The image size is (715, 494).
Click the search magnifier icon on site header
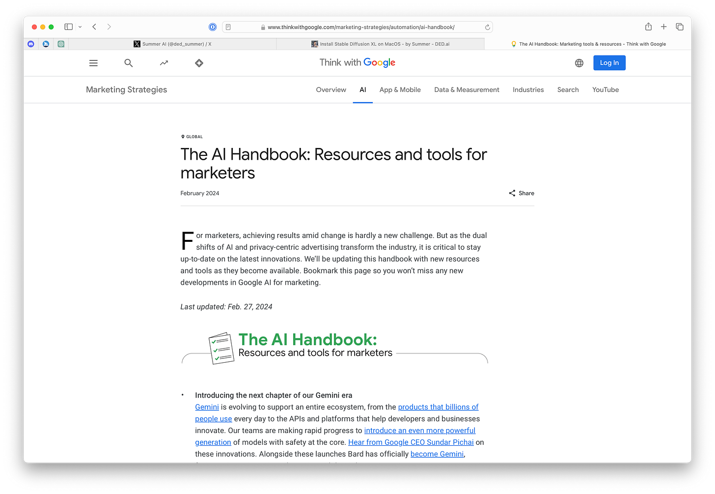(x=129, y=63)
